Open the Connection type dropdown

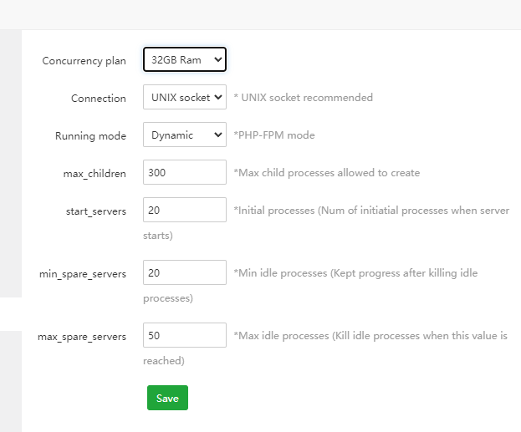pyautogui.click(x=184, y=98)
